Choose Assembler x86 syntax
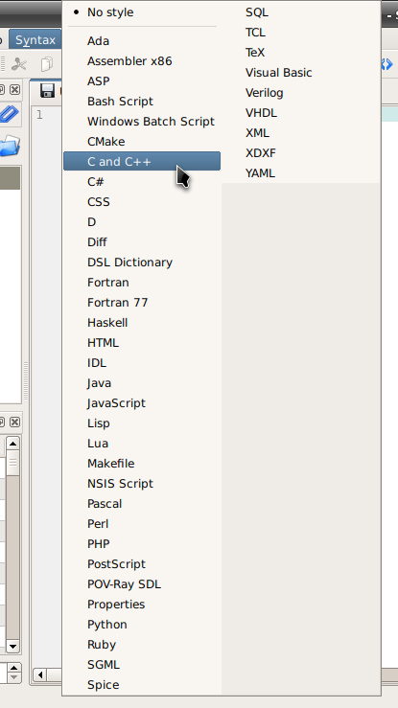This screenshot has height=708, width=398. [x=142, y=61]
